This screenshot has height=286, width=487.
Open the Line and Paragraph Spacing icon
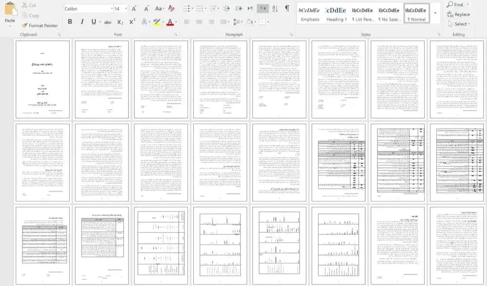tap(237, 22)
